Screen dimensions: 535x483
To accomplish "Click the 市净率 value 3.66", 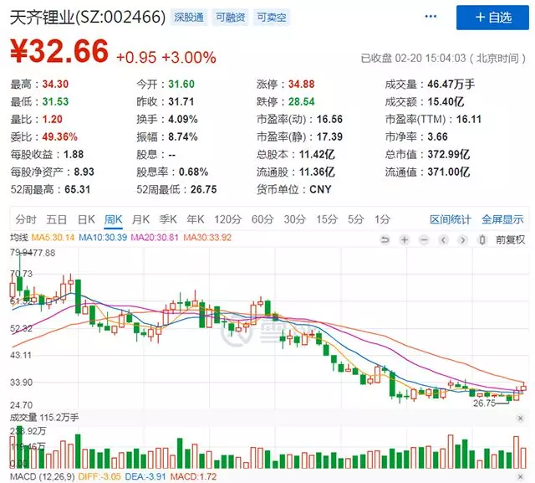I will (437, 136).
